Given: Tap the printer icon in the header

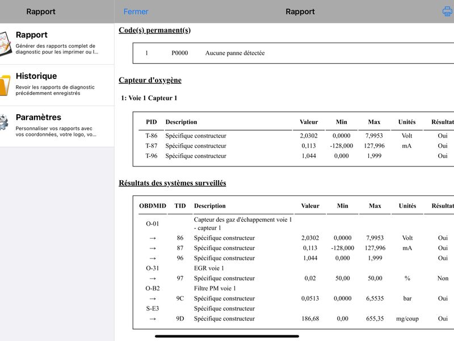Looking at the screenshot, I should [448, 11].
